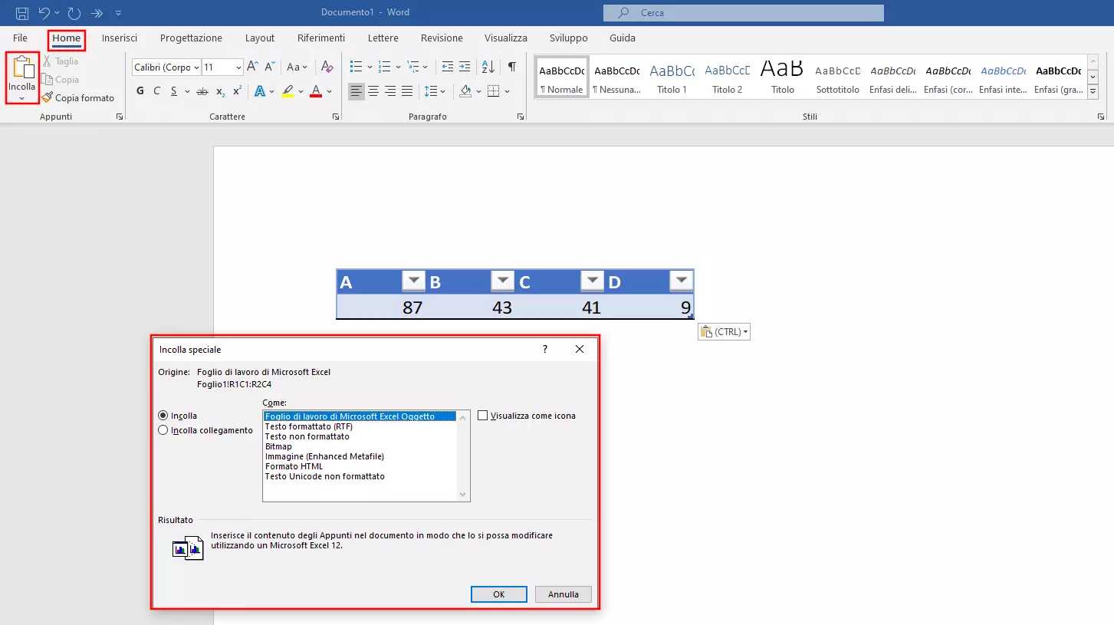Click Incolla speciale help question mark

[545, 349]
